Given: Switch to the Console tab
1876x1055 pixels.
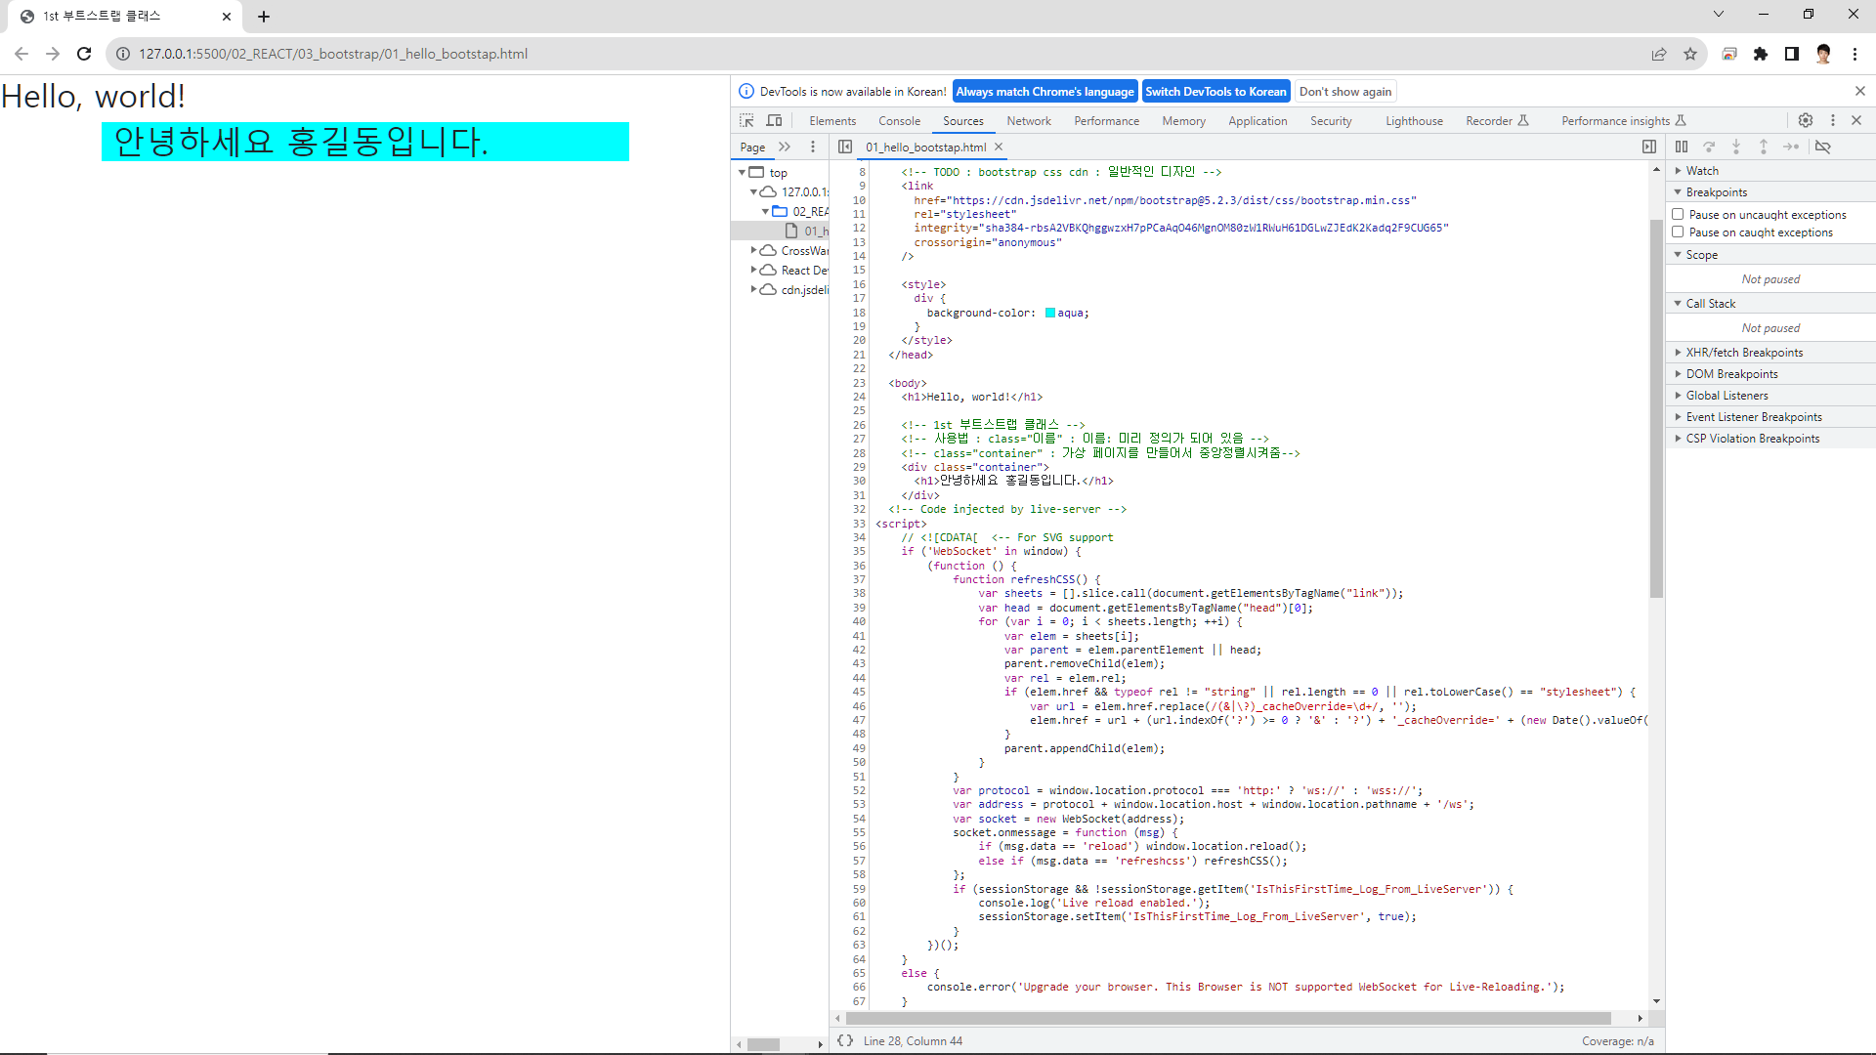Looking at the screenshot, I should pyautogui.click(x=899, y=121).
